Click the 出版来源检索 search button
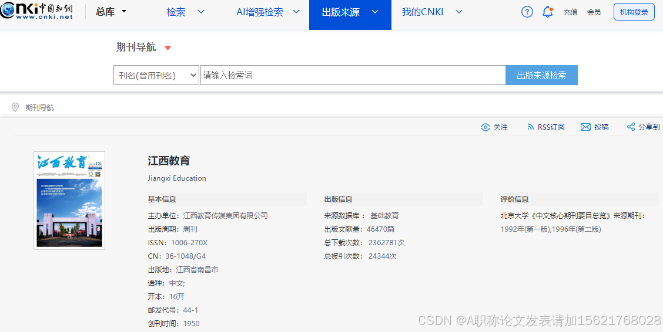Viewport: 663px width, 332px height. [542, 75]
